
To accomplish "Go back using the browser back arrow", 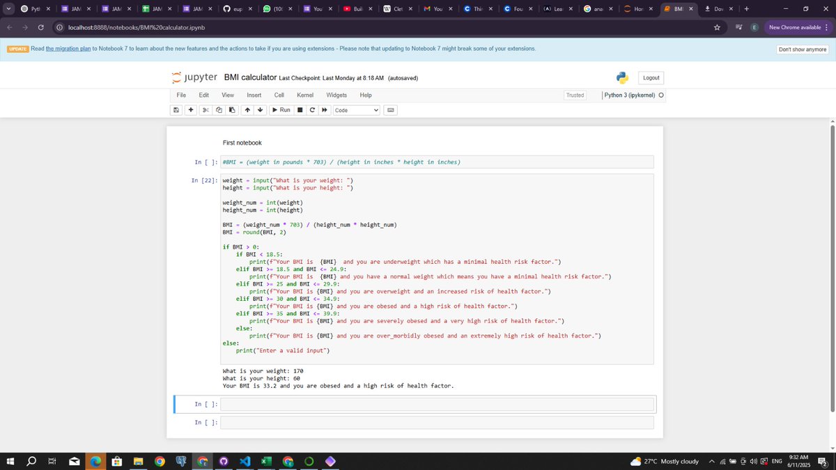I will [10, 27].
